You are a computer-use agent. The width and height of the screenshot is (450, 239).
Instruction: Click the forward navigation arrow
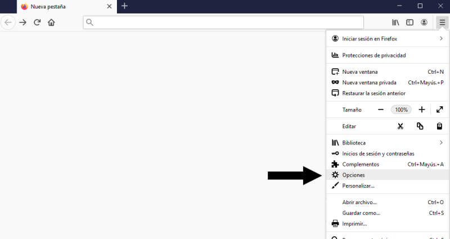[x=22, y=22]
